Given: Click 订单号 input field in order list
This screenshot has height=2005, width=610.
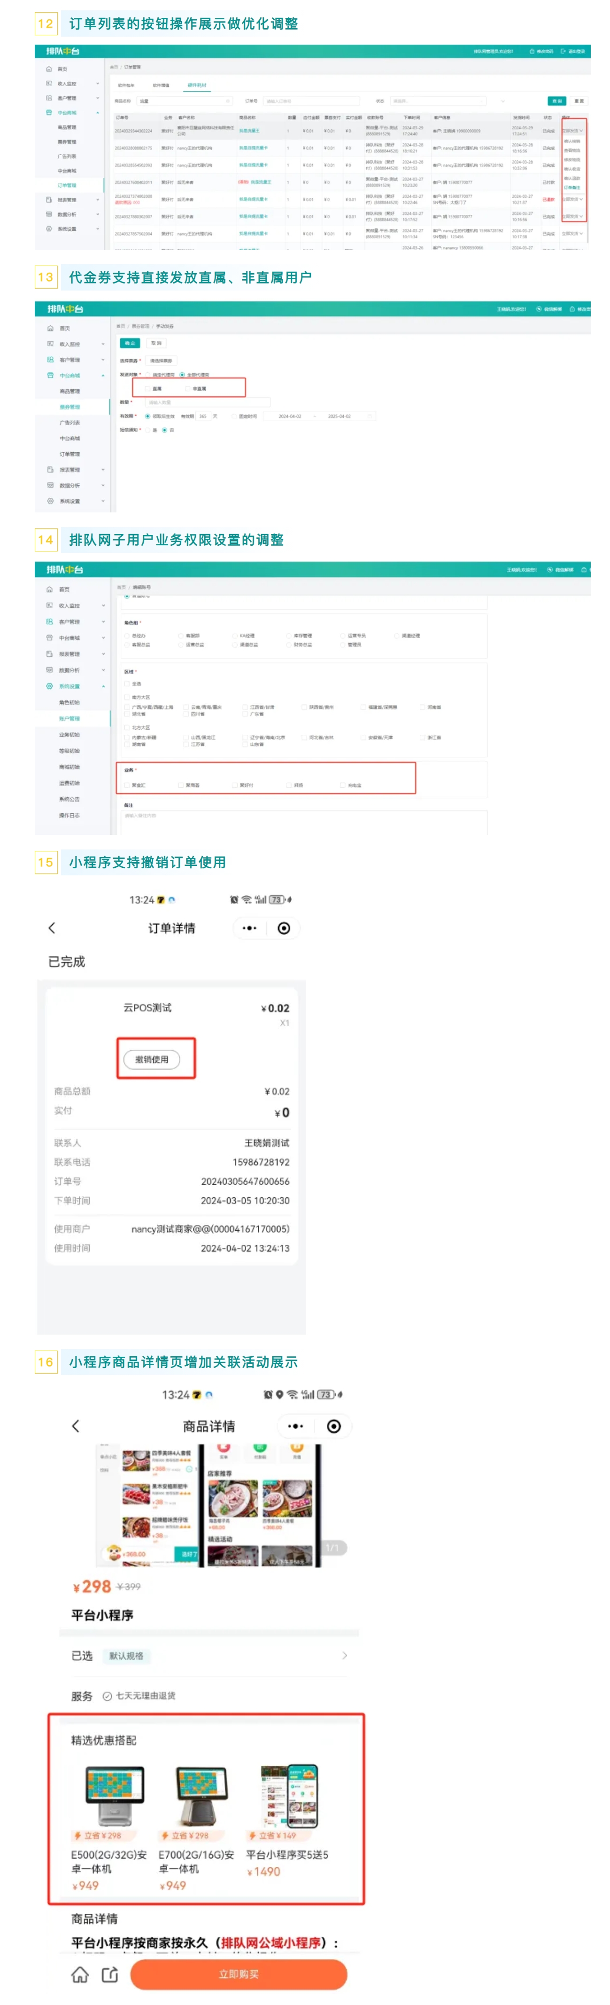Looking at the screenshot, I should tap(312, 101).
